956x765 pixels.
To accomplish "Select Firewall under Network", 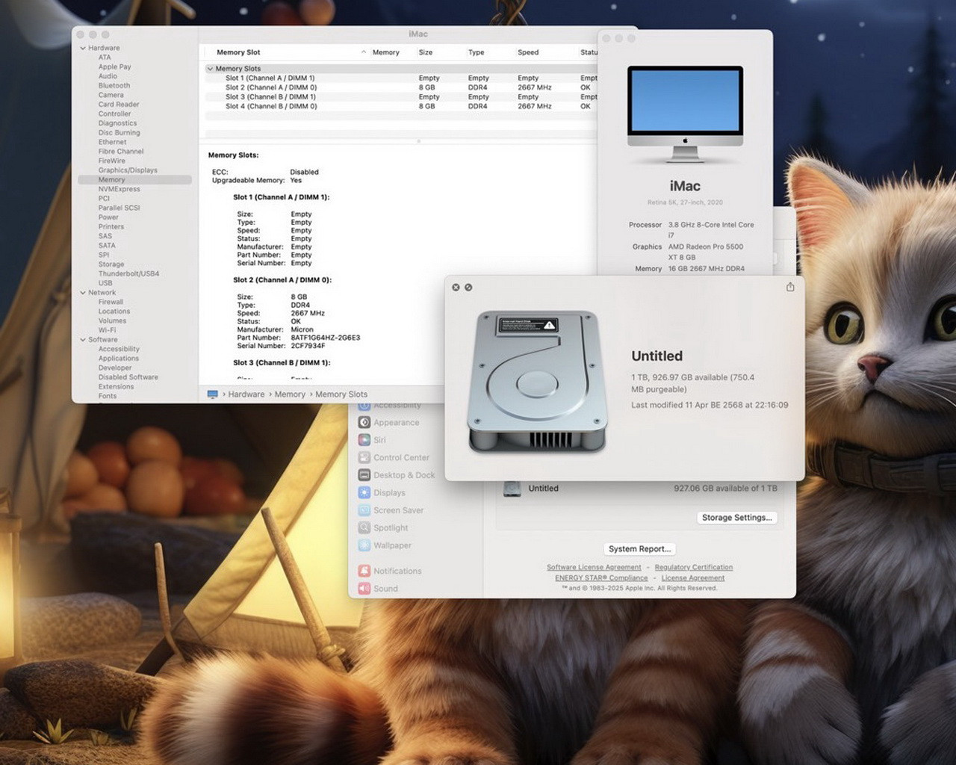I will tap(111, 303).
